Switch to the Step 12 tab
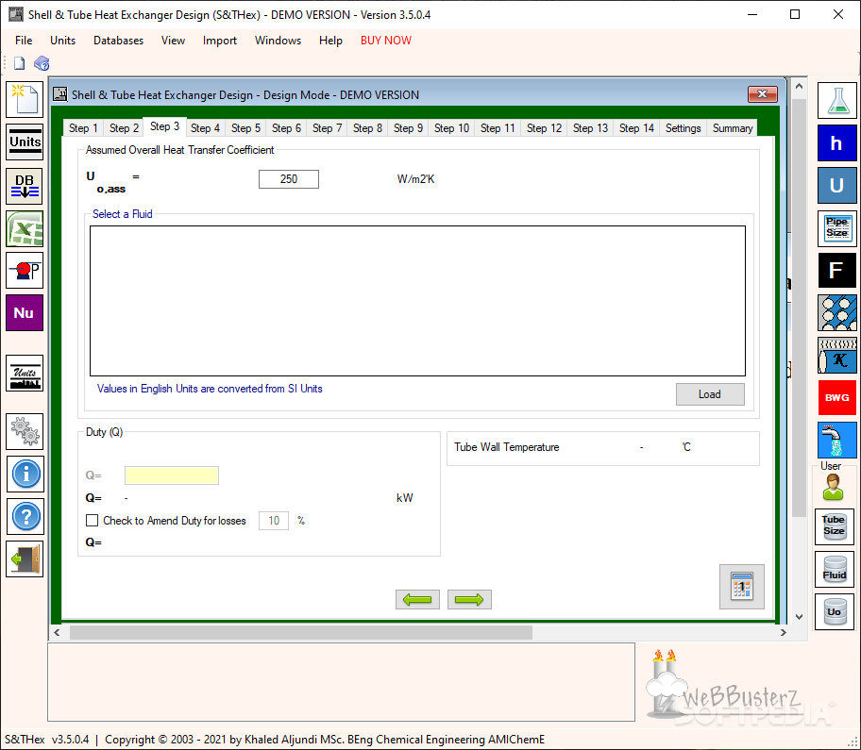 click(x=544, y=128)
